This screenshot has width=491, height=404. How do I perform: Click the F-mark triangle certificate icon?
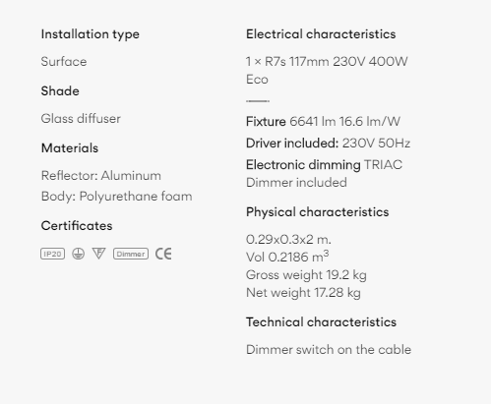click(x=98, y=254)
